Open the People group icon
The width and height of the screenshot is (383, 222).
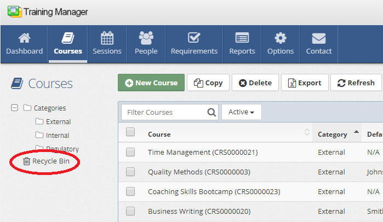coord(146,39)
